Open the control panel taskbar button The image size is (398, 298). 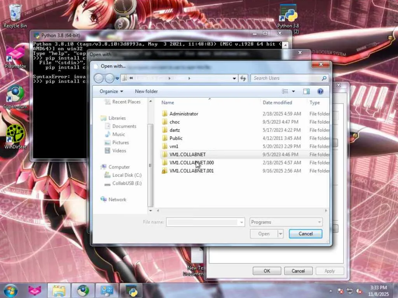107,291
